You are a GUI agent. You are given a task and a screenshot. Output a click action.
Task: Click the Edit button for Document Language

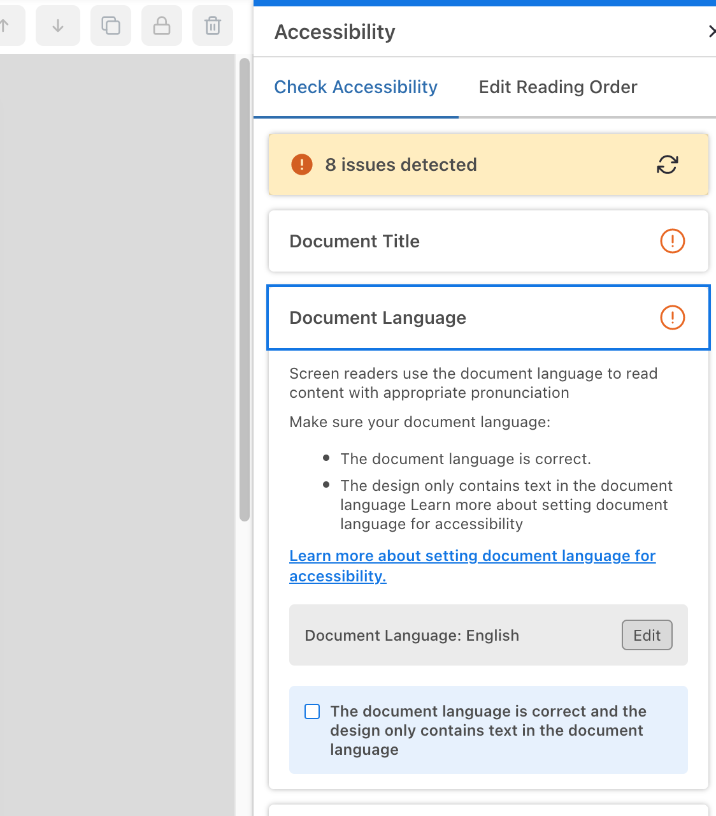coord(647,635)
